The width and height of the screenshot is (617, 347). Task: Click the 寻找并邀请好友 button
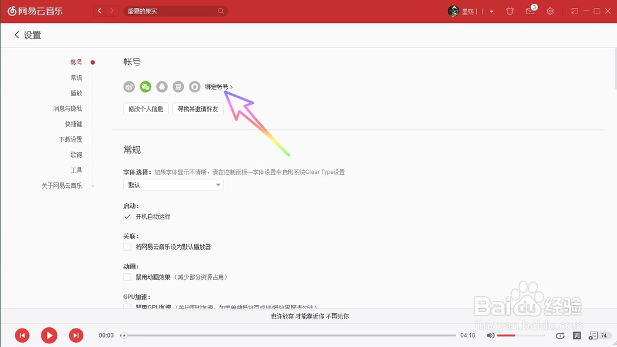point(198,109)
